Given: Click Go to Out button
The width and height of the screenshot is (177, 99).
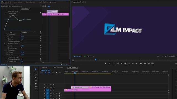Looking at the screenshot, I should (x=136, y=64).
